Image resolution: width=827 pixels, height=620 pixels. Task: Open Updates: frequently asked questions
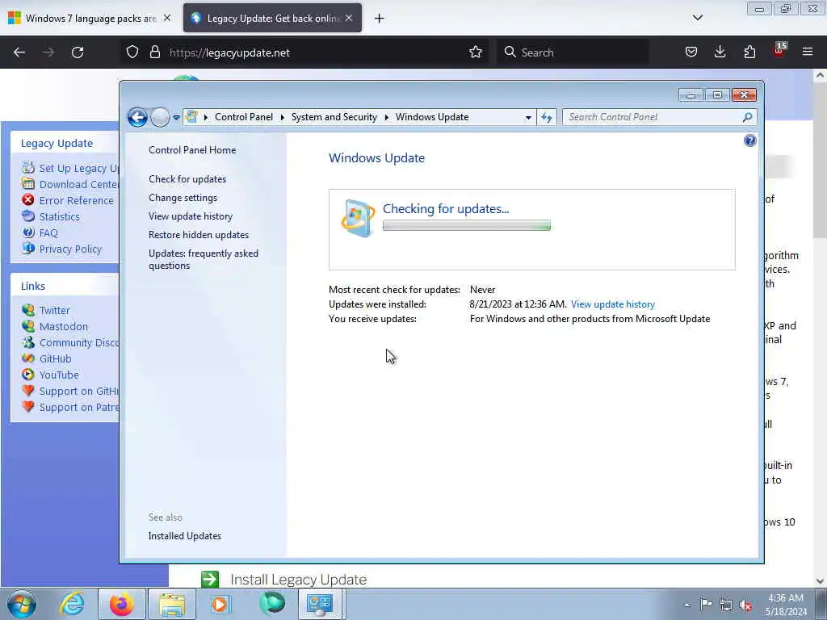(x=204, y=259)
